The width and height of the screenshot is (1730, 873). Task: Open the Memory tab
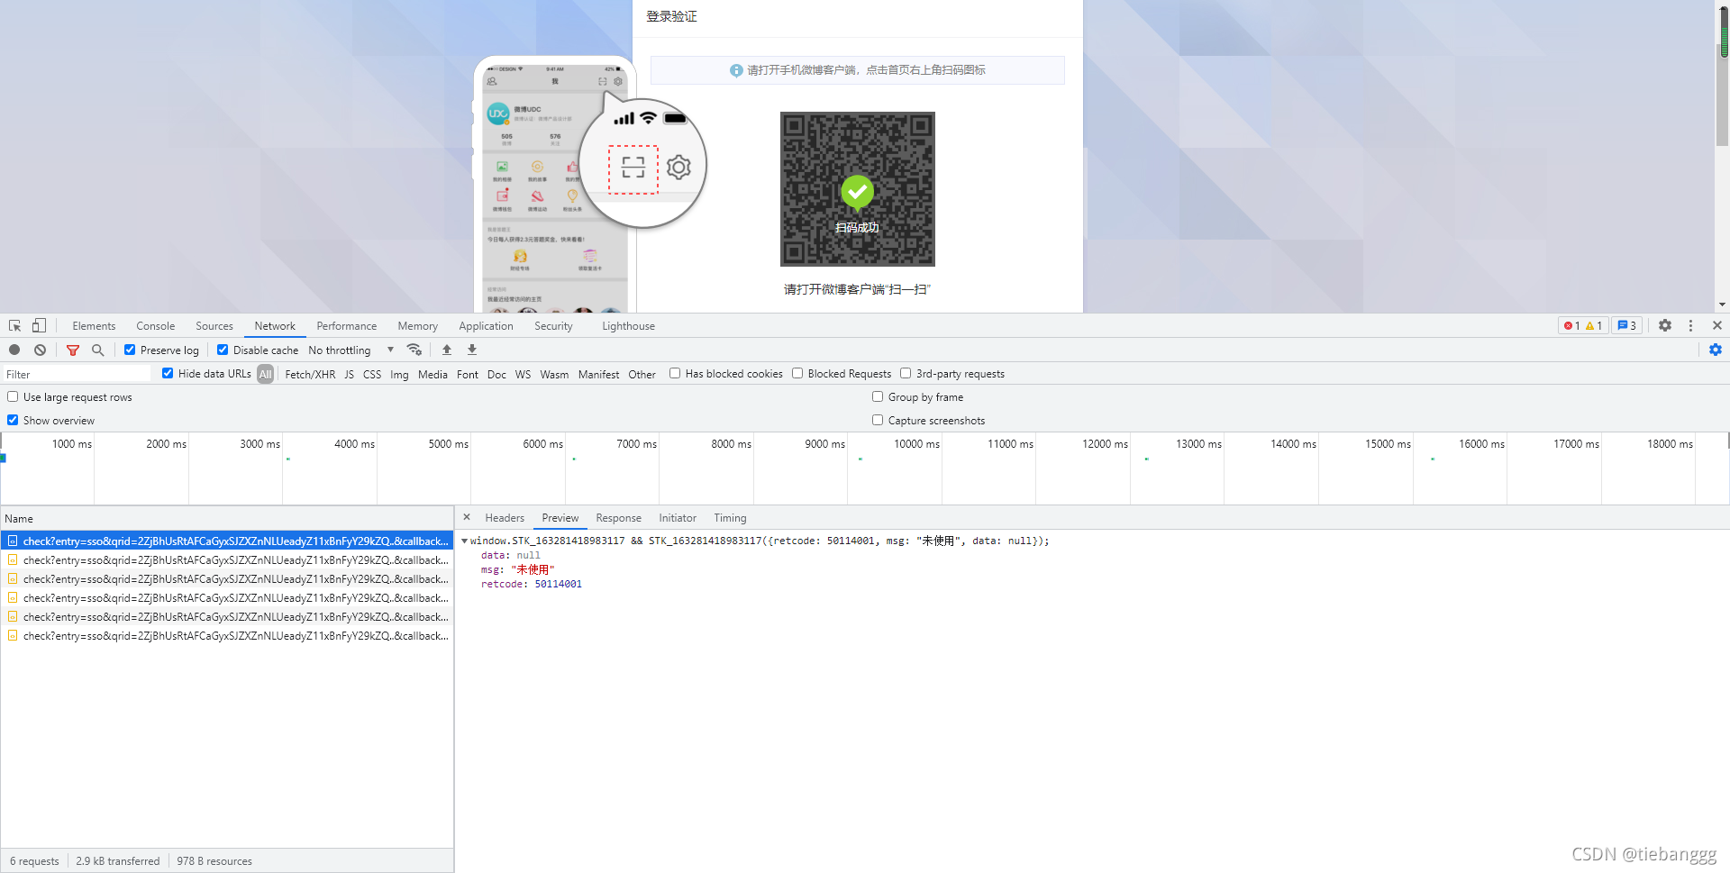pyautogui.click(x=418, y=326)
